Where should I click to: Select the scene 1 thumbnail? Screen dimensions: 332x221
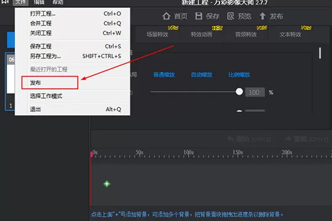(10, 82)
